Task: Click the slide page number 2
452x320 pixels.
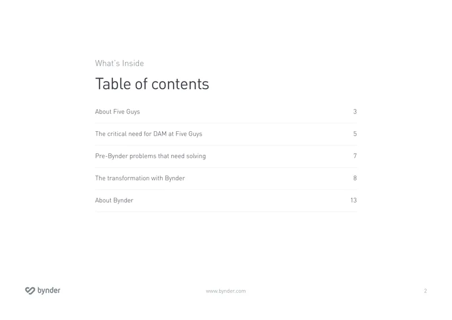Action: [425, 291]
